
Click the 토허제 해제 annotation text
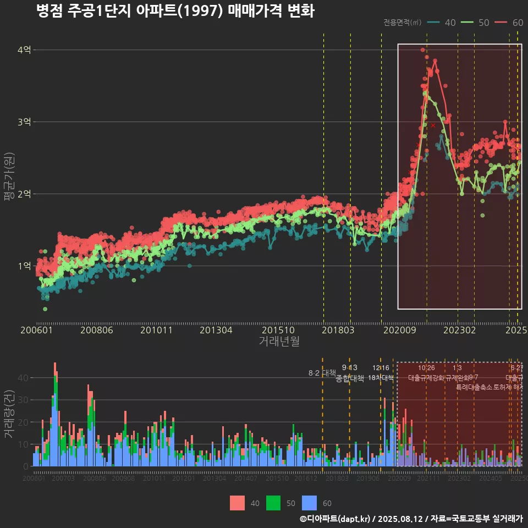coord(508,387)
